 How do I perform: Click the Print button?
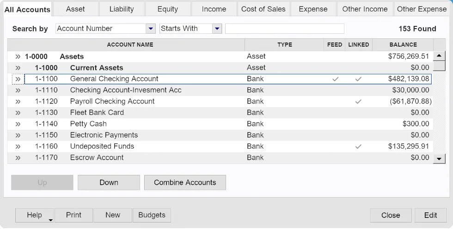click(x=73, y=215)
